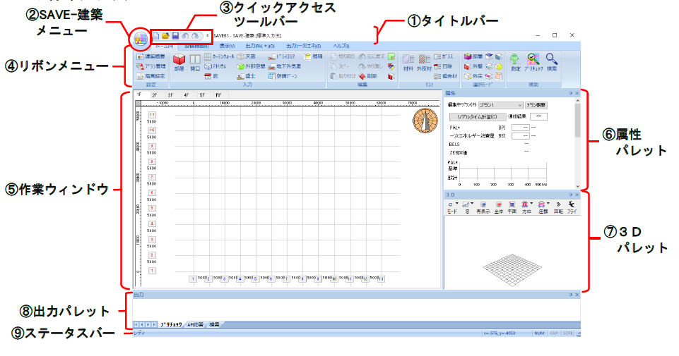Screen dimensions: 679x356
Task: Click the Save floppy icon in quick access toolbar
Action: tap(175, 36)
